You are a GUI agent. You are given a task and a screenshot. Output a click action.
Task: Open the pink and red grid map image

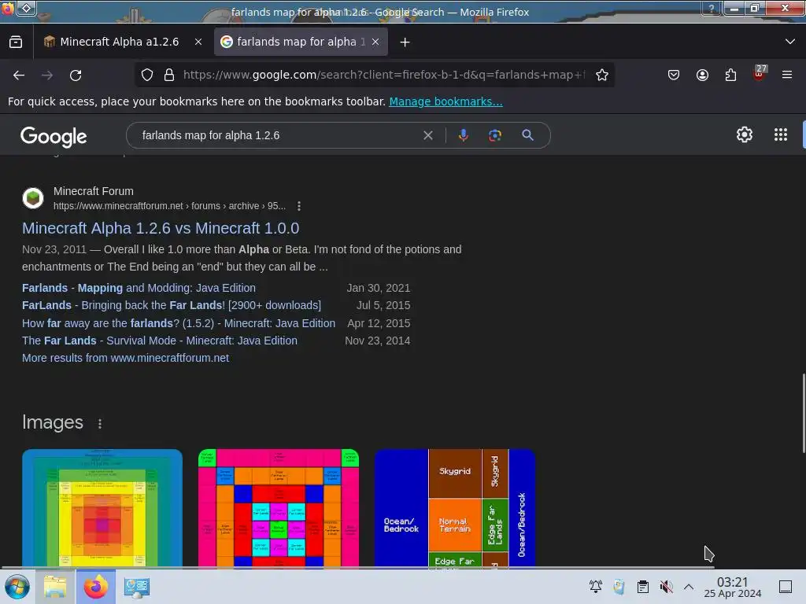point(279,508)
